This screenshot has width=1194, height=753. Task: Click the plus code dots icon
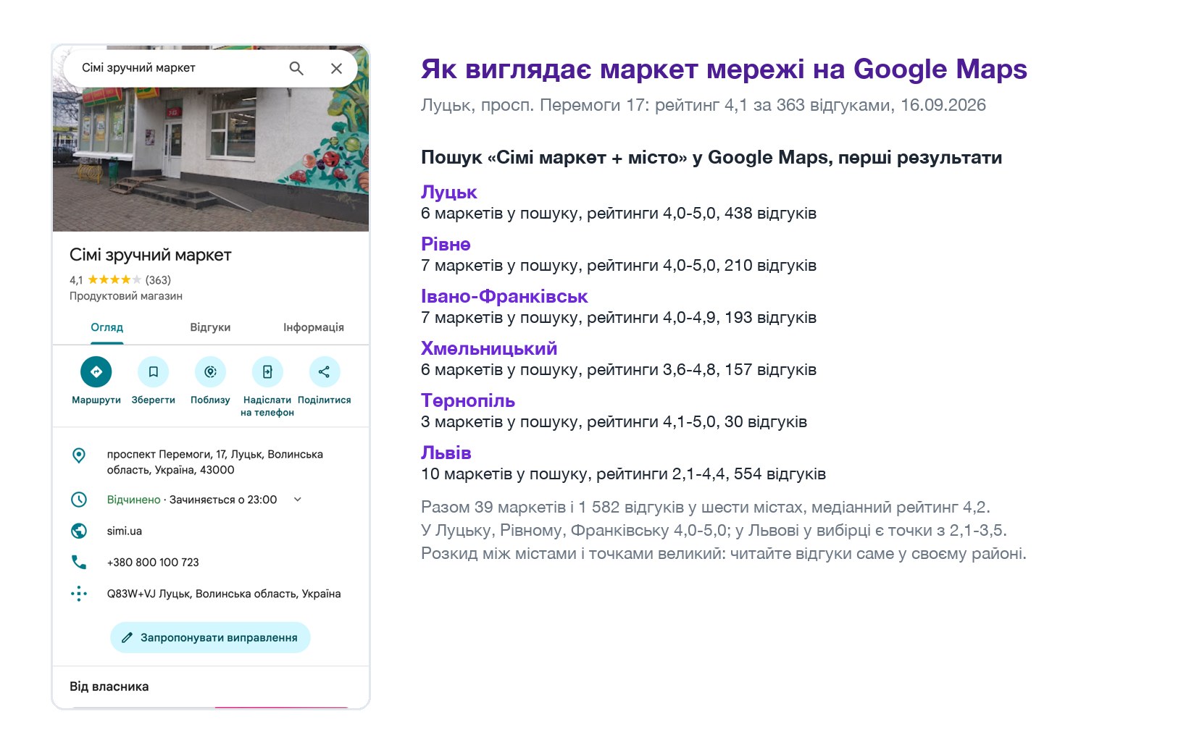[79, 594]
